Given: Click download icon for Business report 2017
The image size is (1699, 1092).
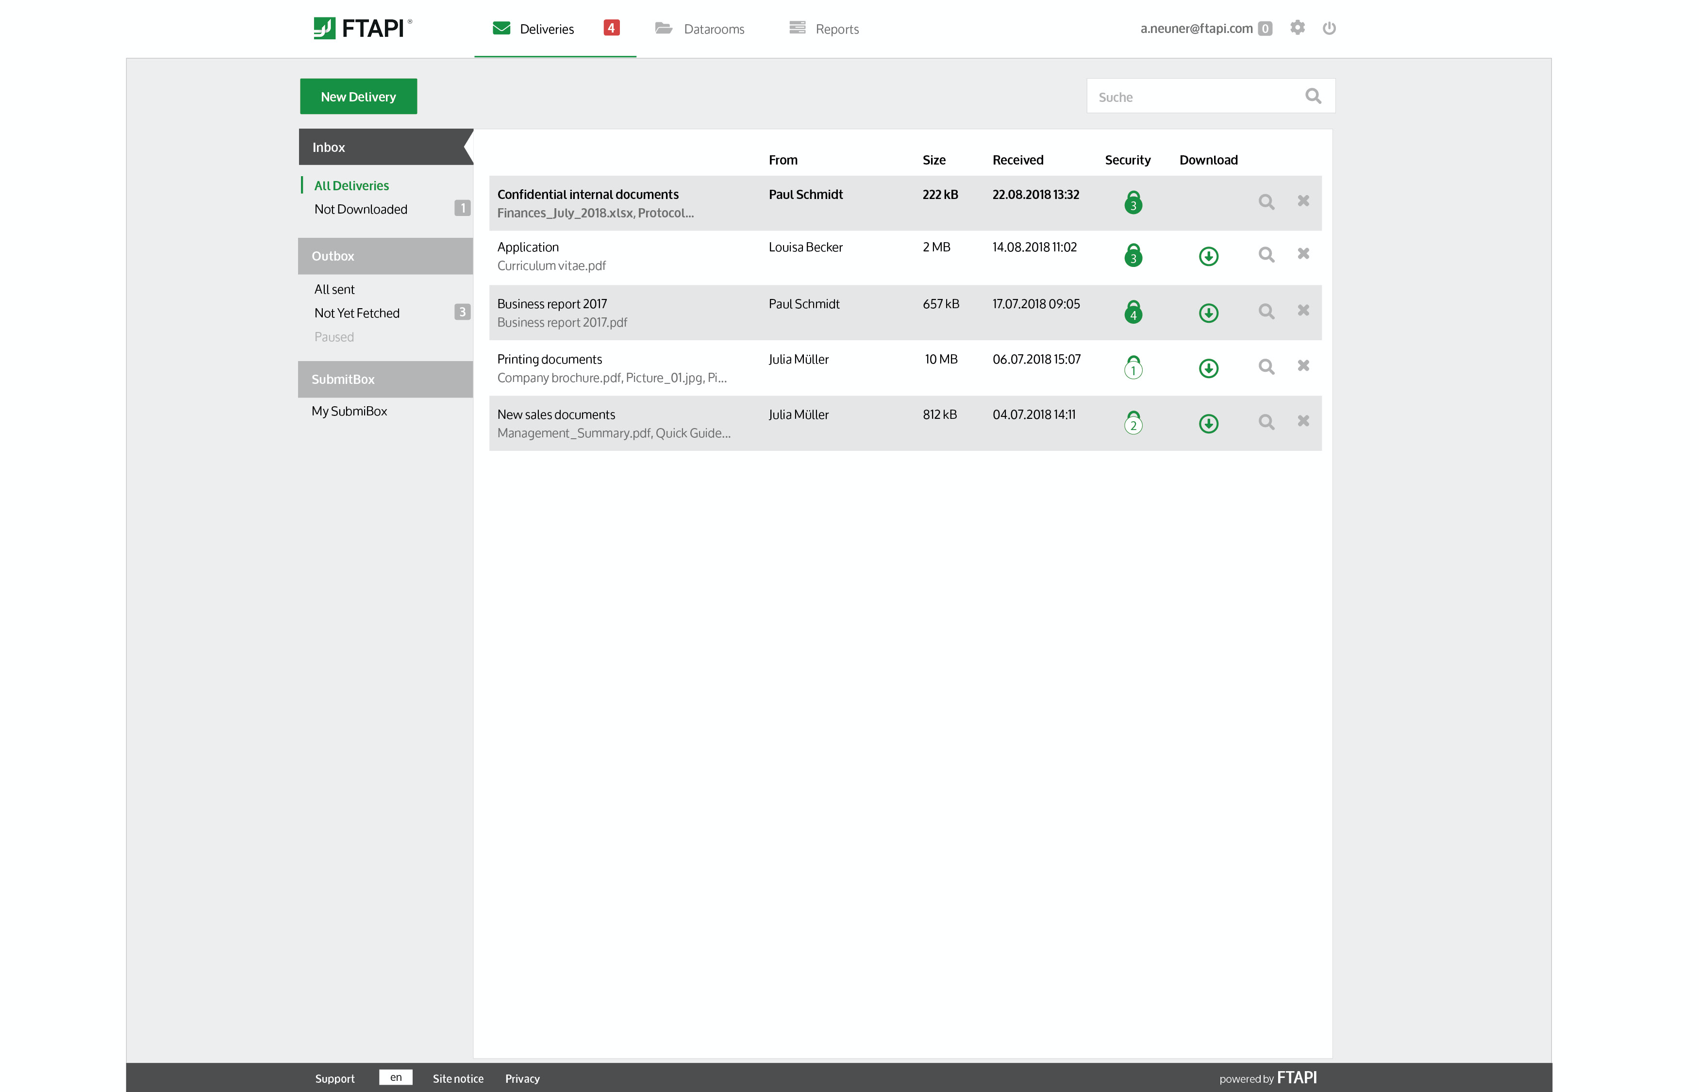Looking at the screenshot, I should [x=1208, y=313].
